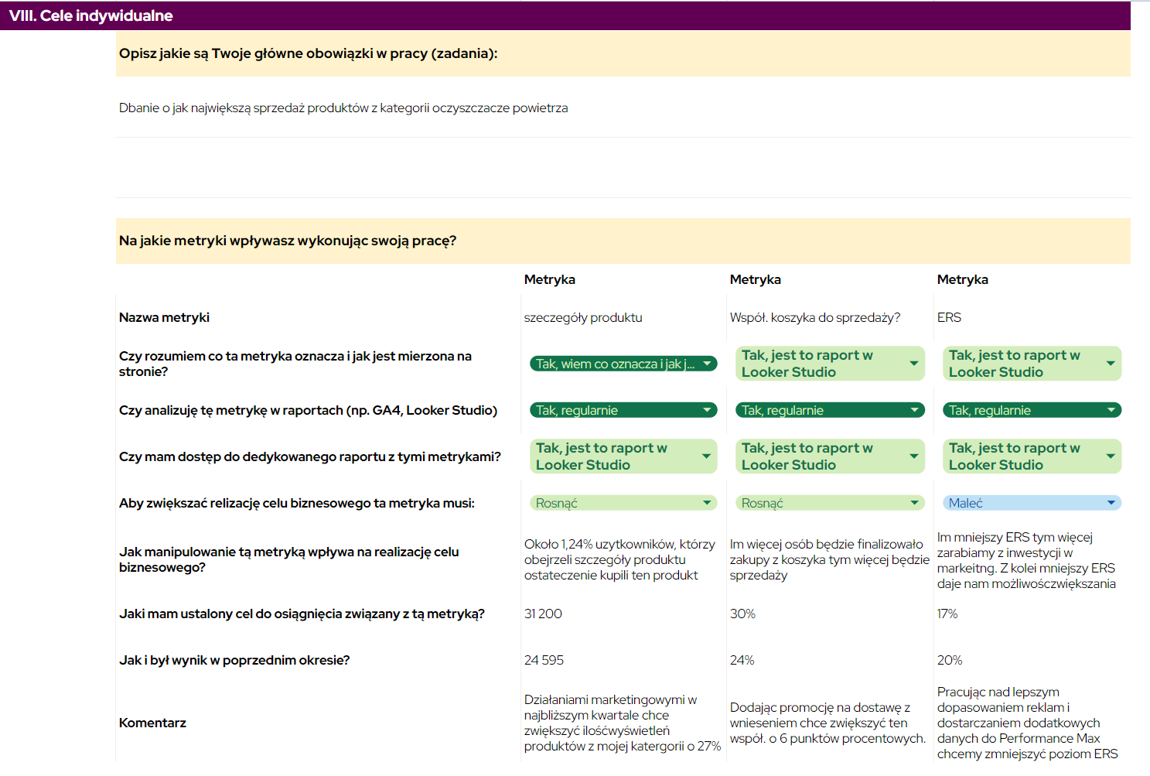Select the previous result '24 595'
Screen dimensions: 1150x776
point(544,660)
